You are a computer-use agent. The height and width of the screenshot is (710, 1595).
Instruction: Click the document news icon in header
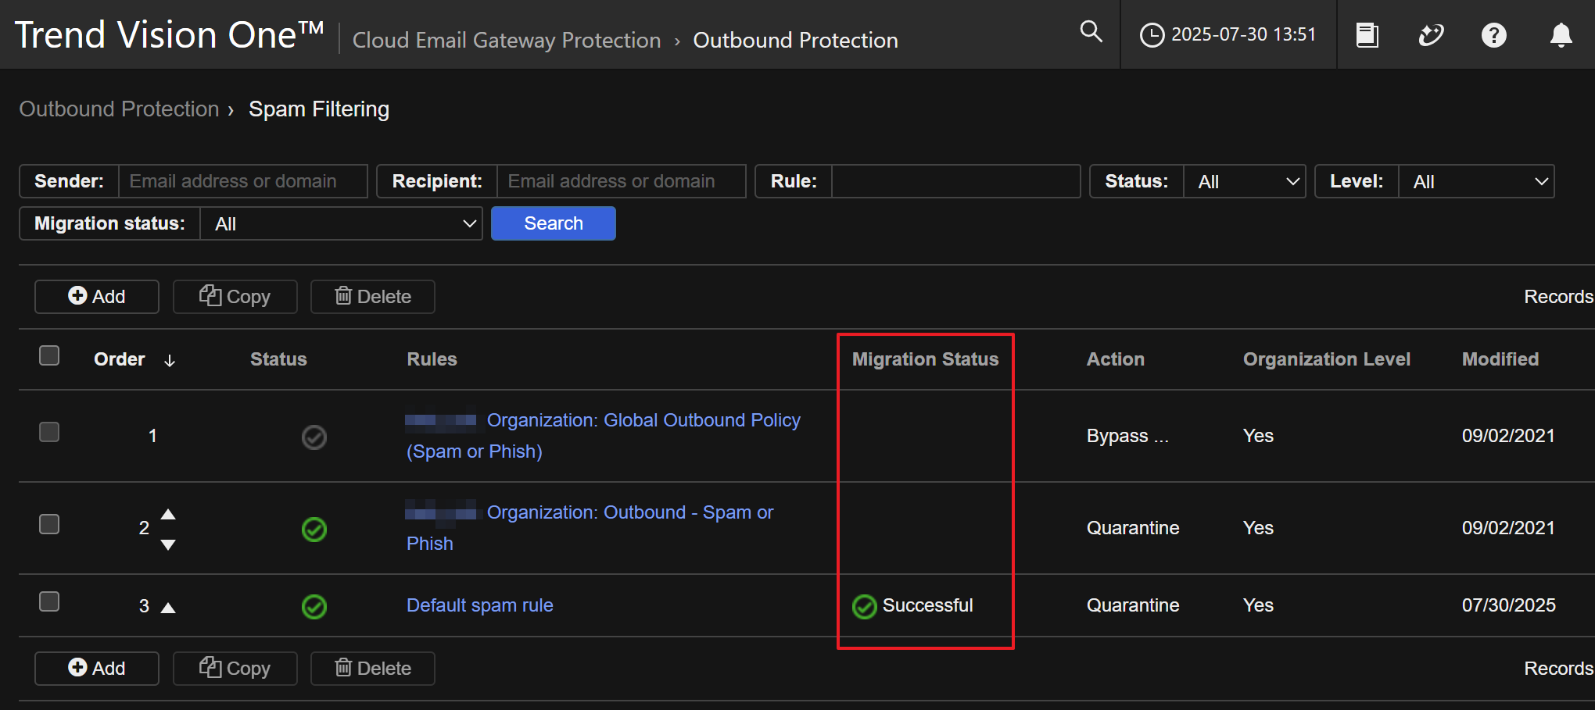pyautogui.click(x=1367, y=35)
